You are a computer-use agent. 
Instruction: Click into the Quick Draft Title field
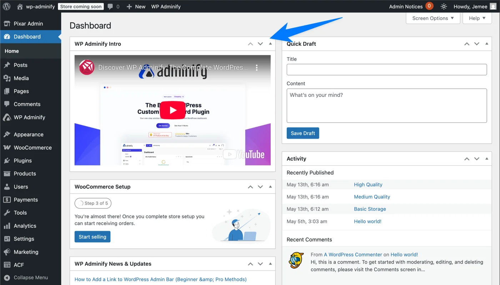(387, 70)
